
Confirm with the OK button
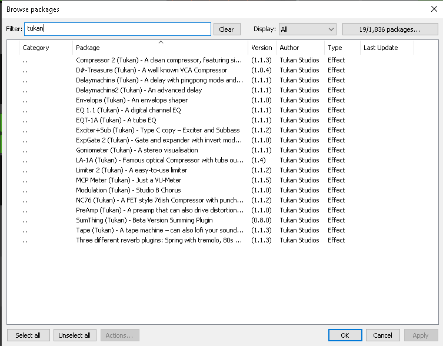345,335
